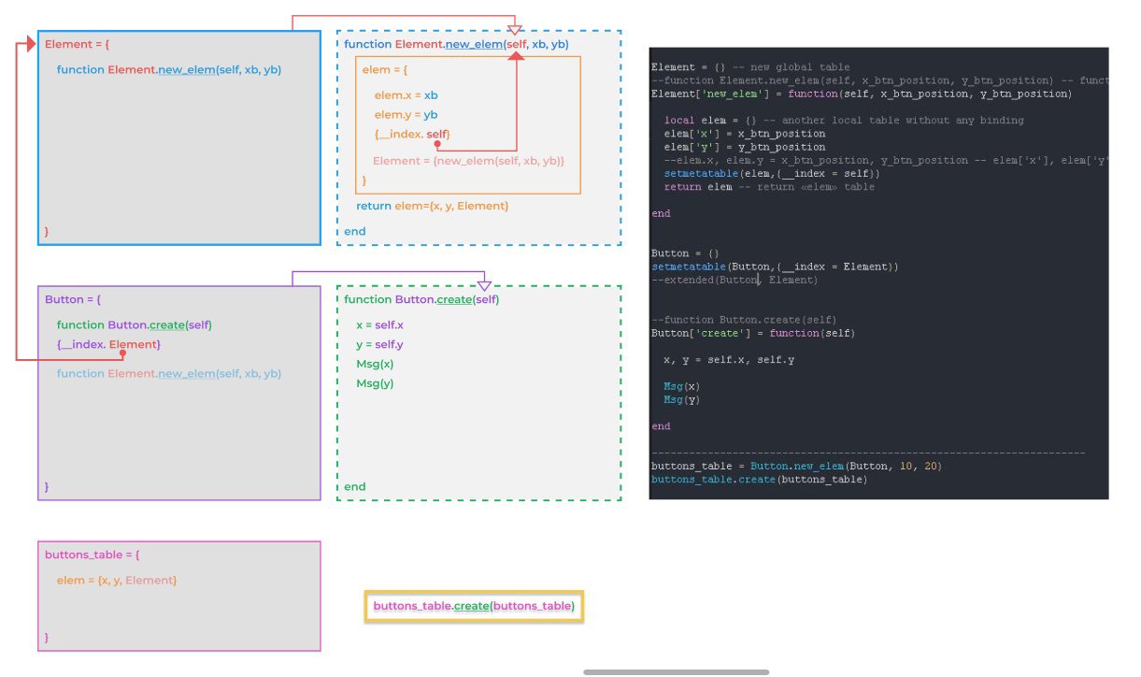The height and width of the screenshot is (677, 1141).
Task: Click code line 'Element = {} -- new global table'
Action: point(750,67)
